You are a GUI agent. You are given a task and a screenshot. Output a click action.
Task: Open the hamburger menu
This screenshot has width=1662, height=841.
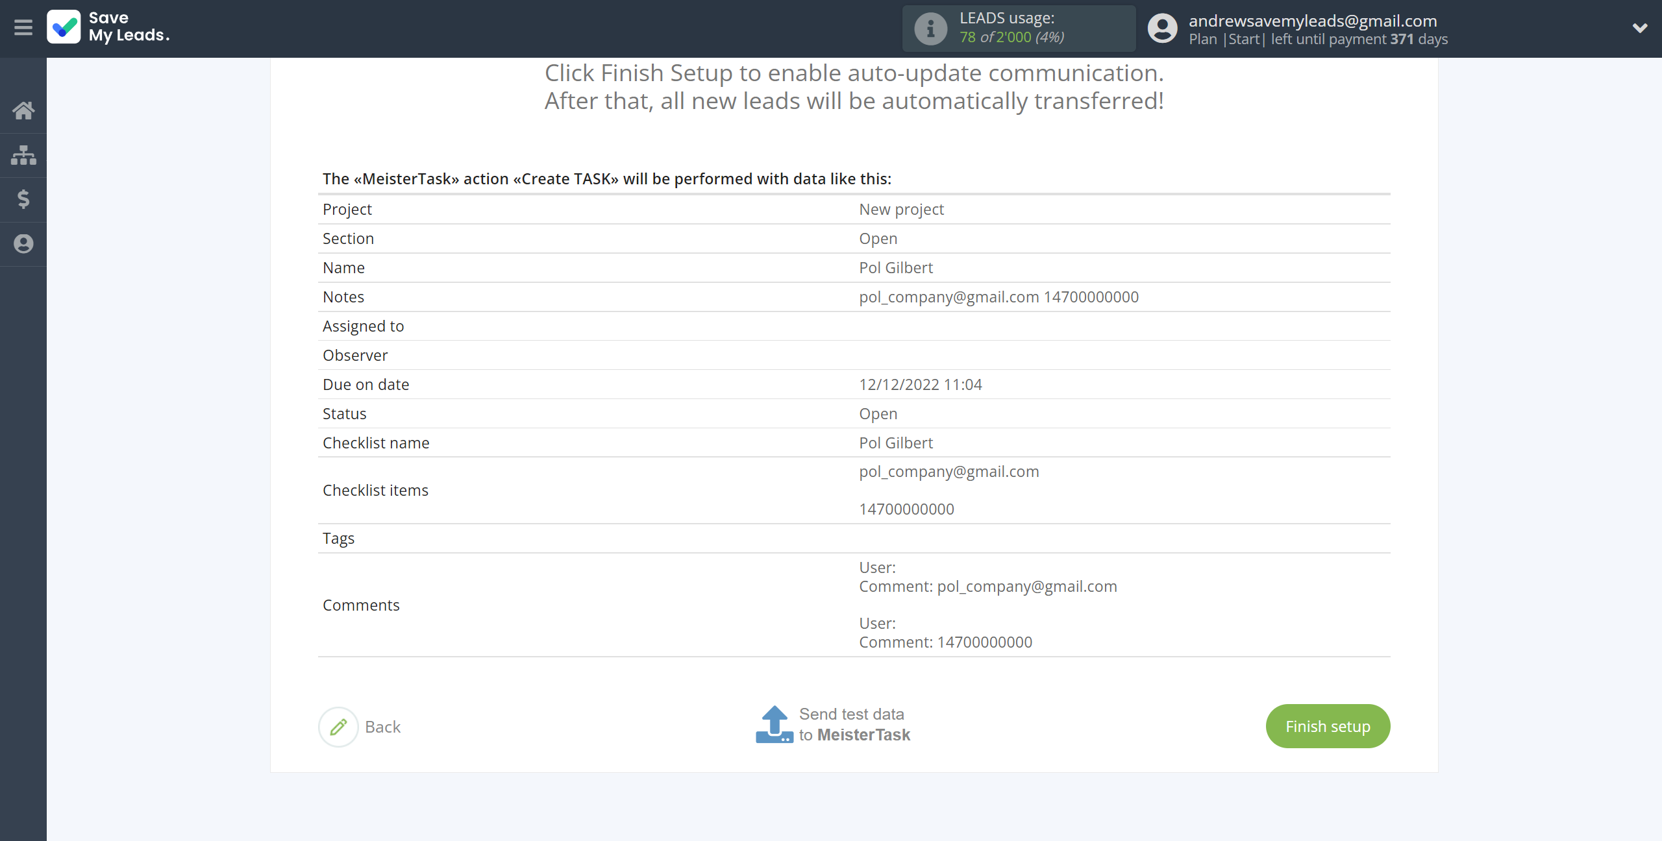pos(23,28)
